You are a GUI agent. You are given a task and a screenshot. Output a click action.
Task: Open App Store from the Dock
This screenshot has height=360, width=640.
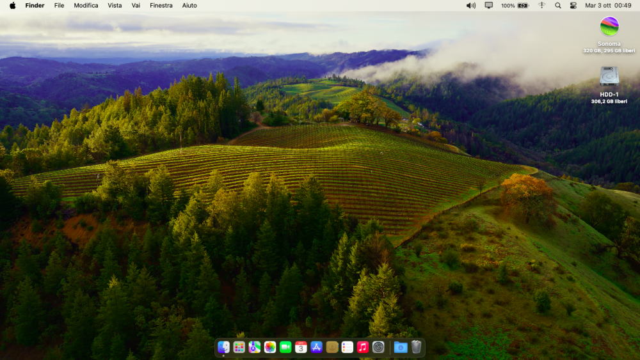pos(316,347)
